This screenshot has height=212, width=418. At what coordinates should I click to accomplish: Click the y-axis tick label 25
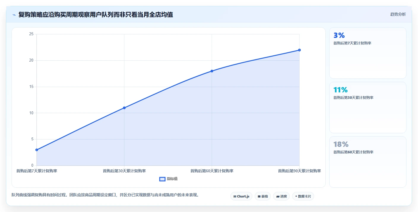point(31,34)
